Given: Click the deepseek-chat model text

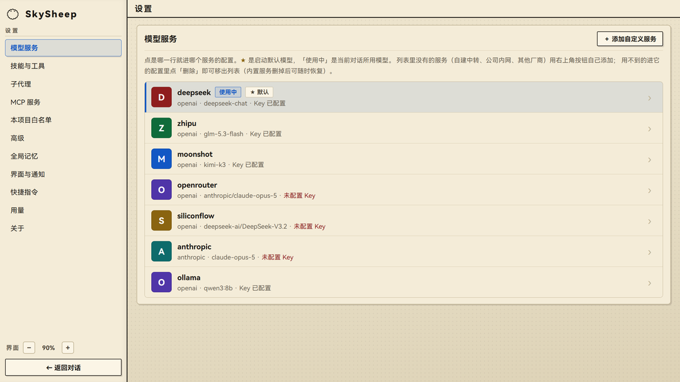Looking at the screenshot, I should pyautogui.click(x=225, y=104).
